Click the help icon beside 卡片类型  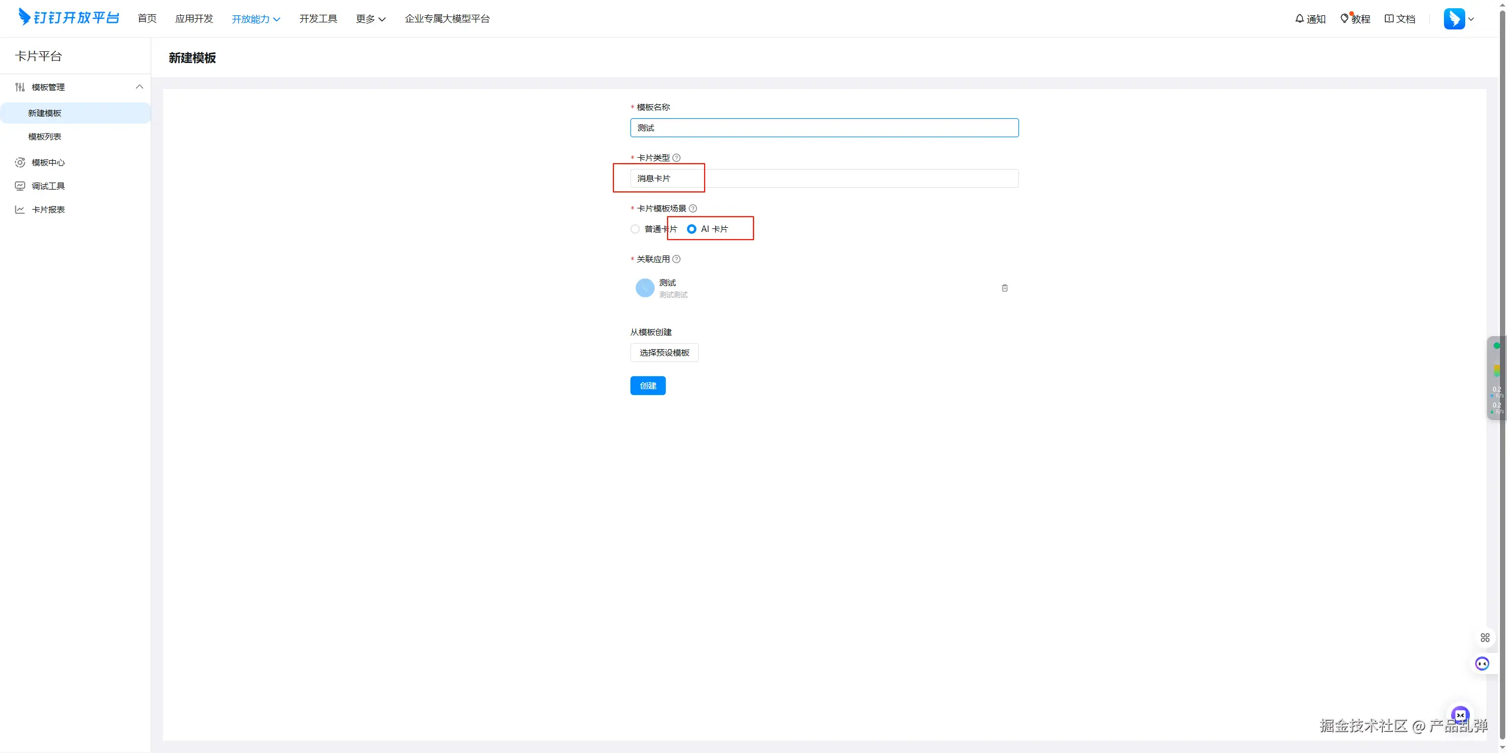click(x=676, y=158)
